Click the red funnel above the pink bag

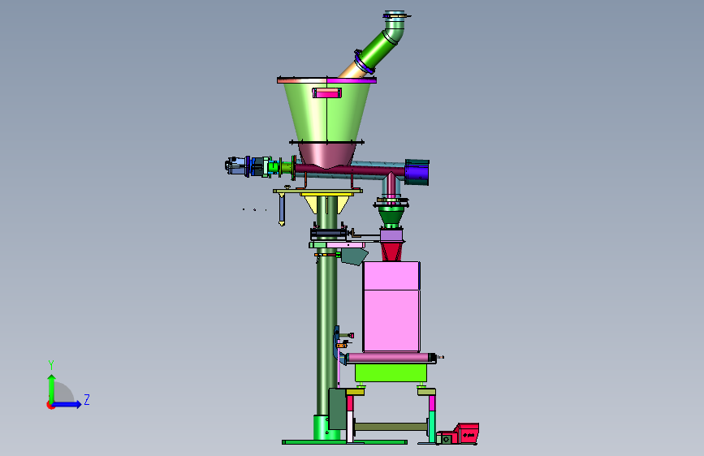[391, 252]
